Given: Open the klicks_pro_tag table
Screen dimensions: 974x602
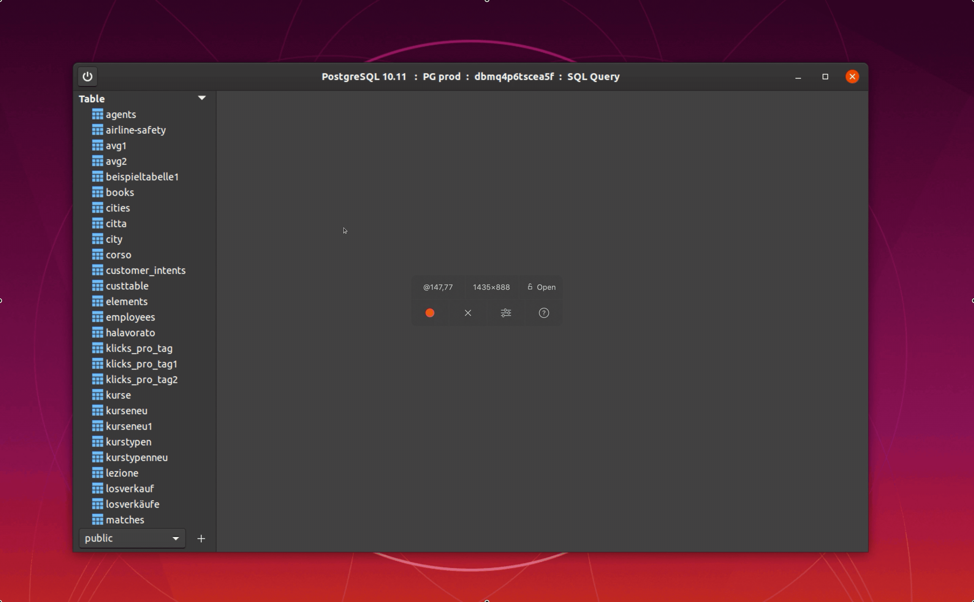Looking at the screenshot, I should [139, 348].
